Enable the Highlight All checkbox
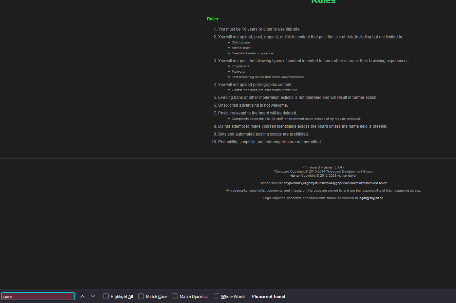 coord(106,296)
